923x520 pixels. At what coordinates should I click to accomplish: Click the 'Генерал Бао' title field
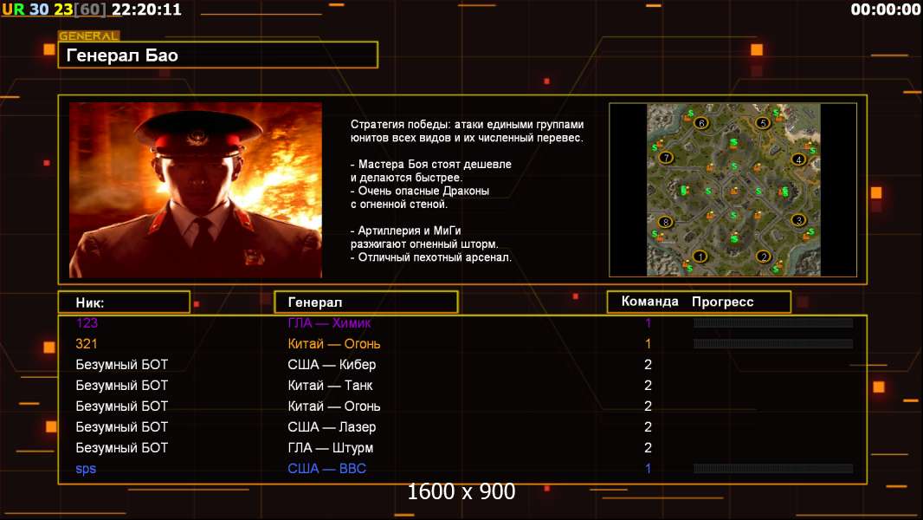click(x=217, y=55)
